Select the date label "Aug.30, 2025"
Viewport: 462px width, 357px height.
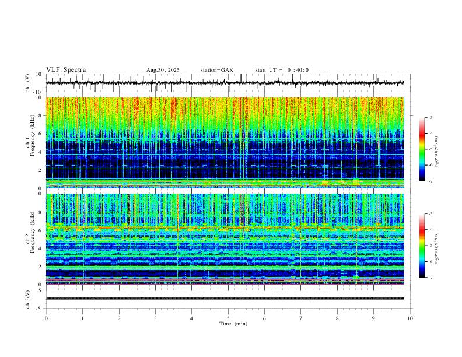pos(163,70)
